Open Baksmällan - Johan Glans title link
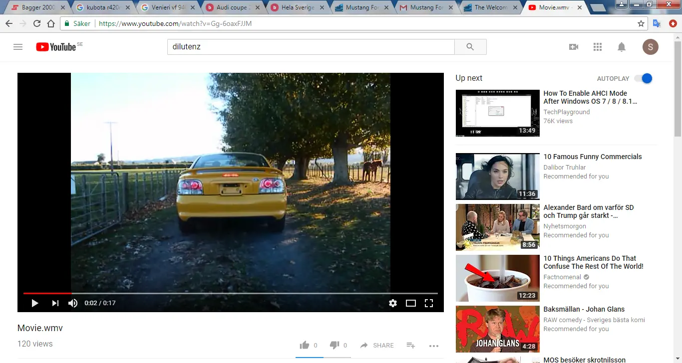The height and width of the screenshot is (363, 682). (584, 309)
